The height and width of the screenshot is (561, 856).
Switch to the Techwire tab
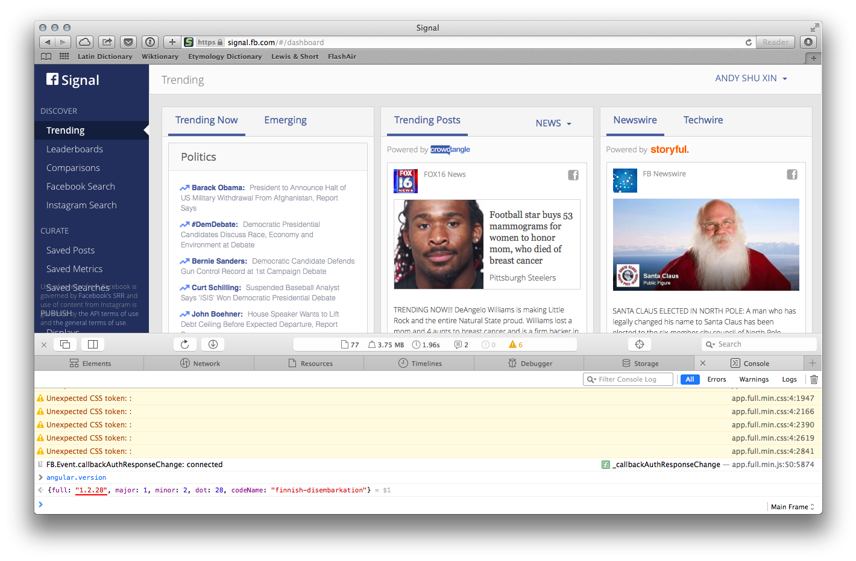(x=703, y=120)
